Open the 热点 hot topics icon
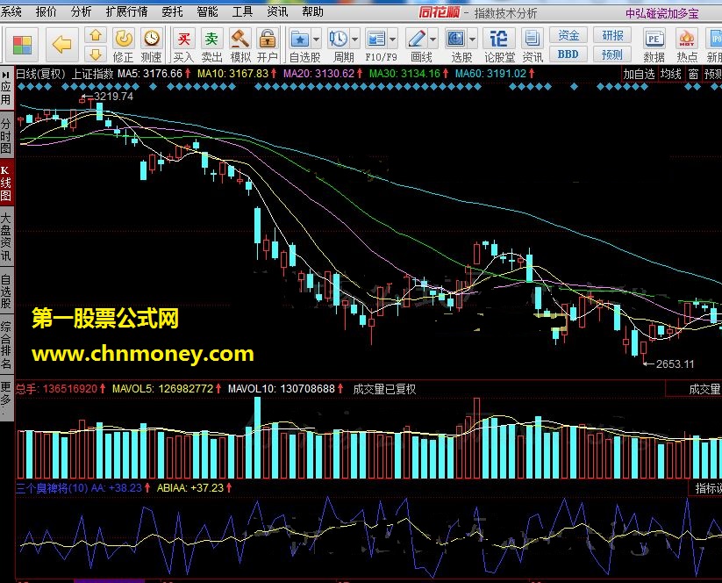Viewport: 722px width, 583px height. coord(687,45)
